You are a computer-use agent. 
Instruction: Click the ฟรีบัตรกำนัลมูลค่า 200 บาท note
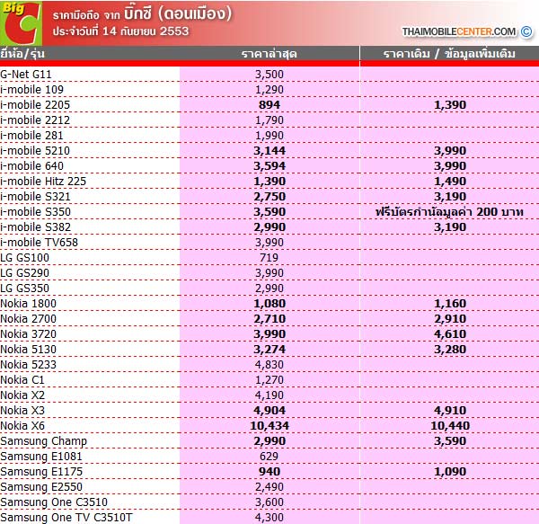(x=450, y=212)
